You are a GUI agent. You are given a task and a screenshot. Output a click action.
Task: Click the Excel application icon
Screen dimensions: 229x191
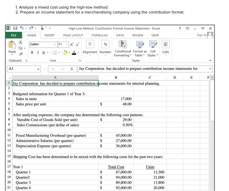[9, 28]
